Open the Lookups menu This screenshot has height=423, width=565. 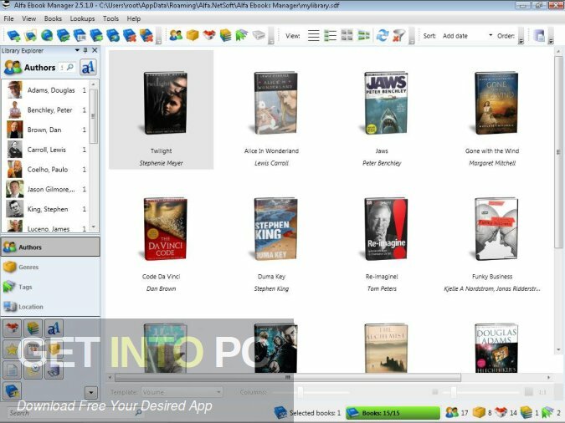point(83,18)
